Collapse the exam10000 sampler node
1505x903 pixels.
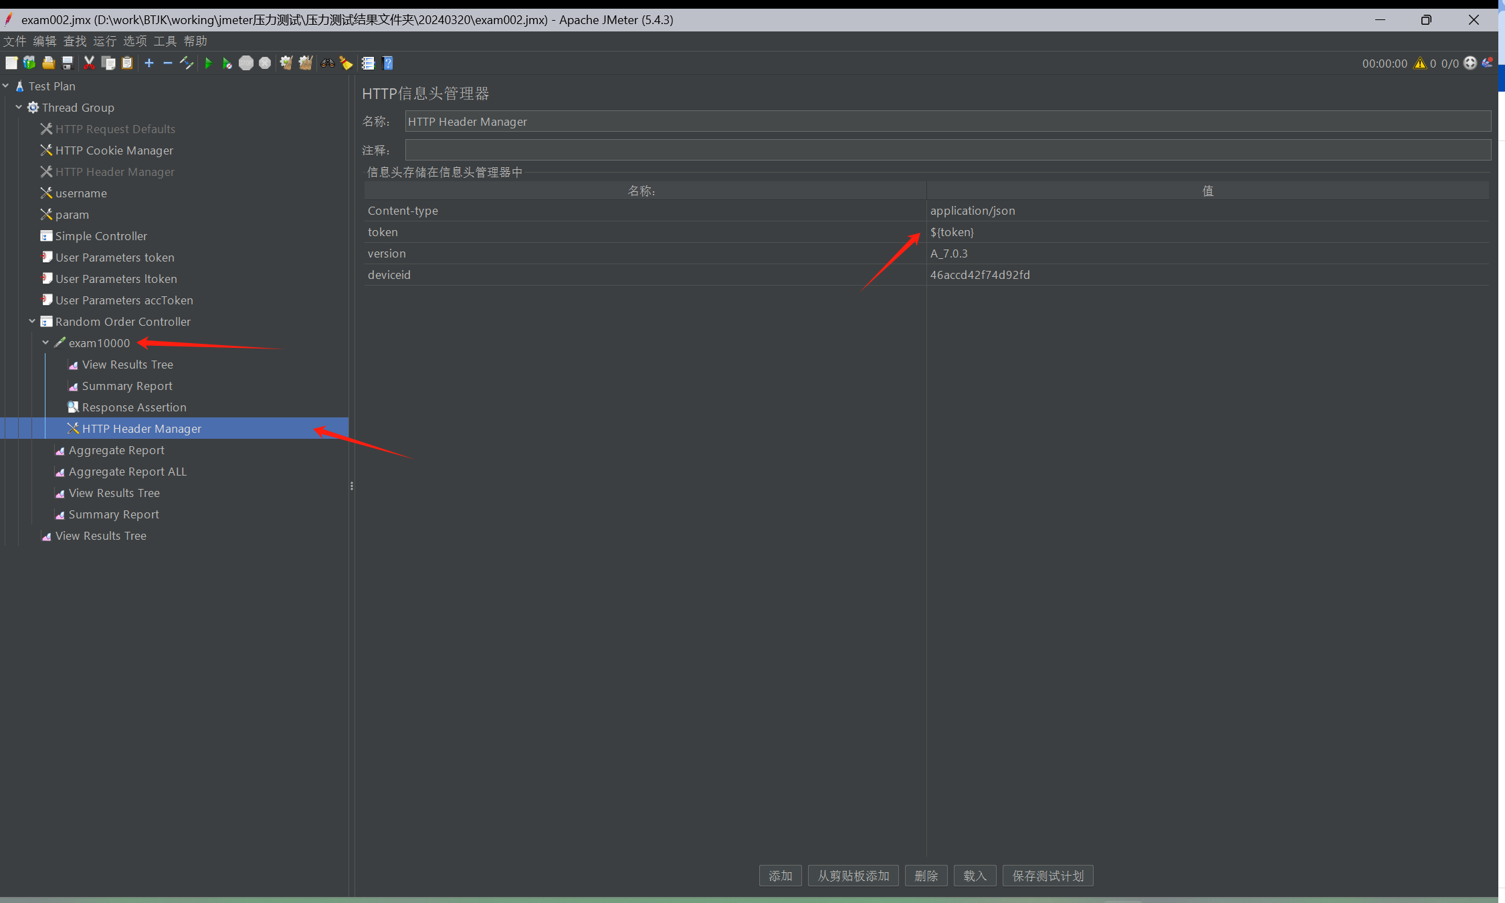click(45, 342)
